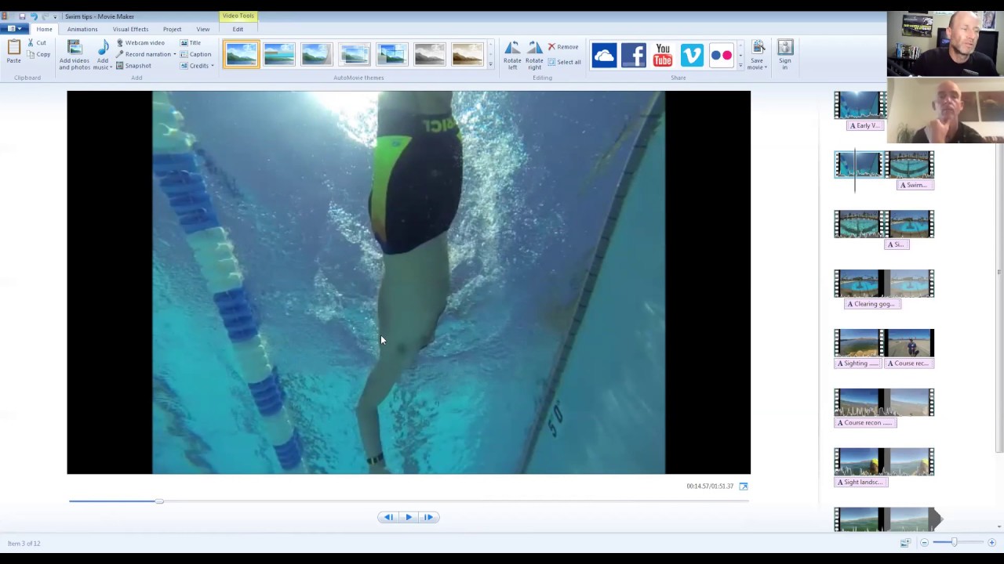Change the thumbnail size icon
The image size is (1004, 564).
click(905, 543)
